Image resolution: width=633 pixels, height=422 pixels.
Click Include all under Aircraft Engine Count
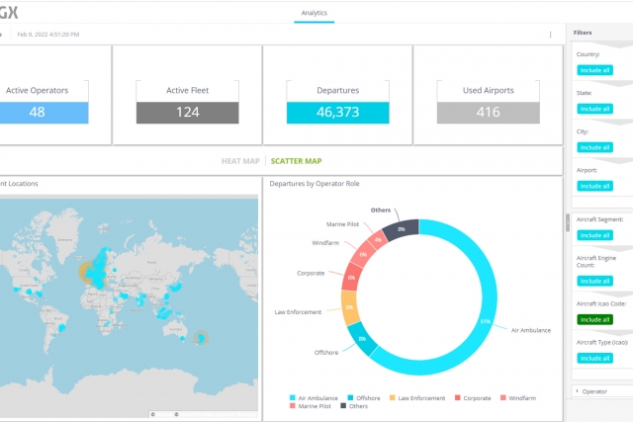tap(594, 281)
